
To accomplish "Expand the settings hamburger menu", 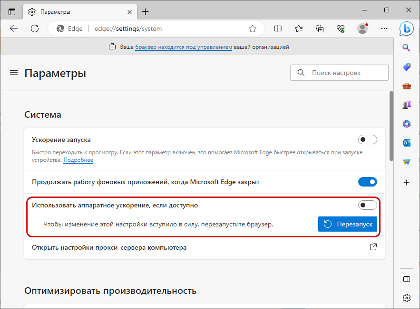I will [x=14, y=73].
